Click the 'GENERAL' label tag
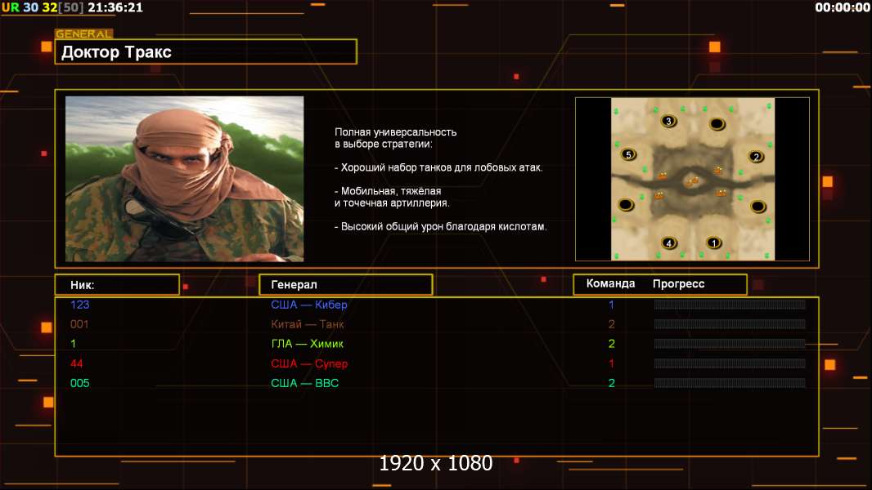This screenshot has height=490, width=872. point(84,33)
